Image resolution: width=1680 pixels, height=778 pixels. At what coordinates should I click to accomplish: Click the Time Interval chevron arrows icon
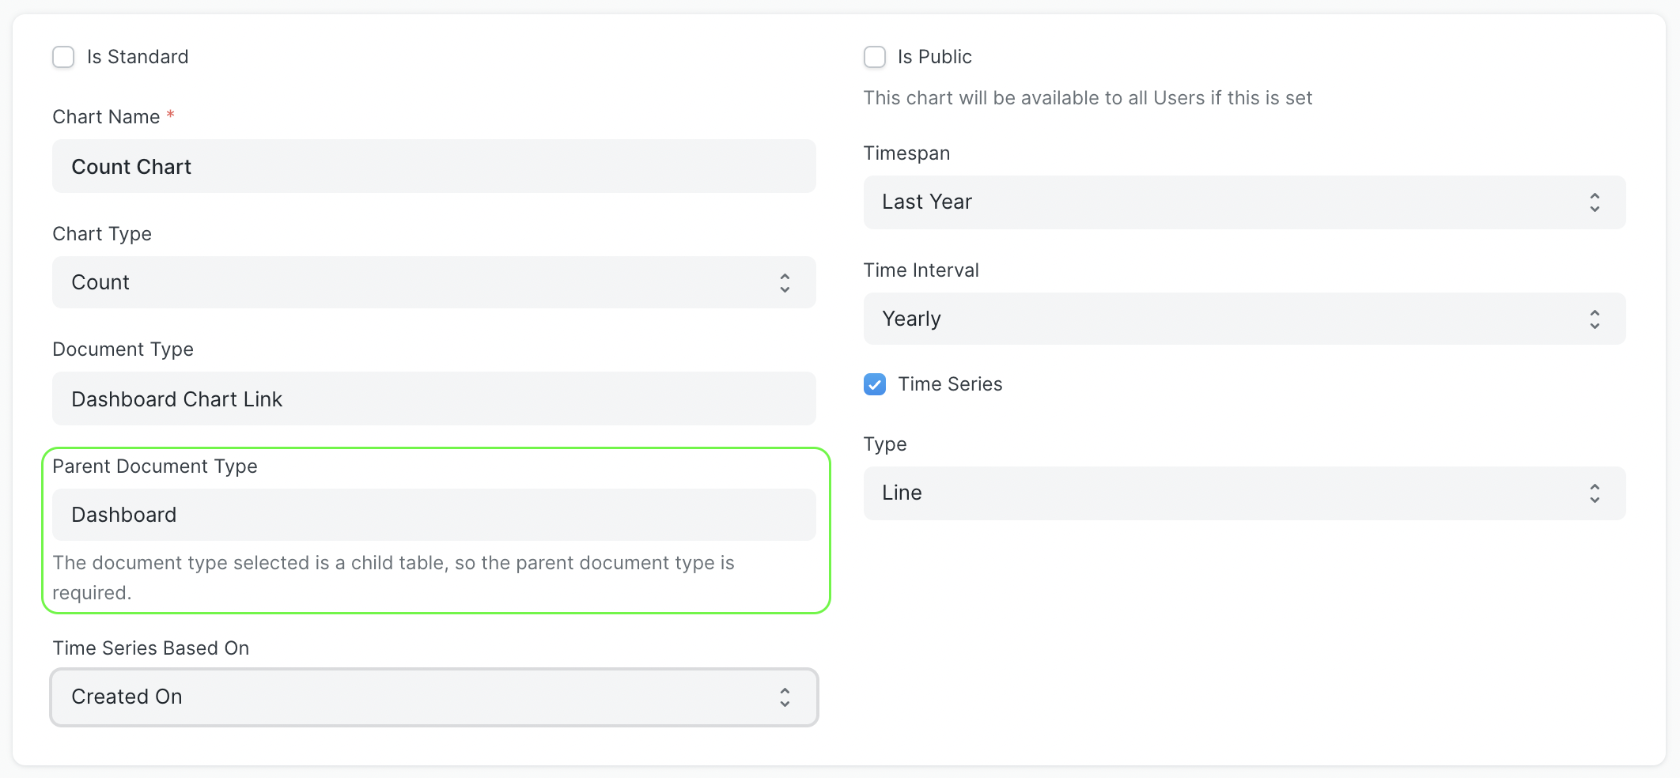[1594, 319]
